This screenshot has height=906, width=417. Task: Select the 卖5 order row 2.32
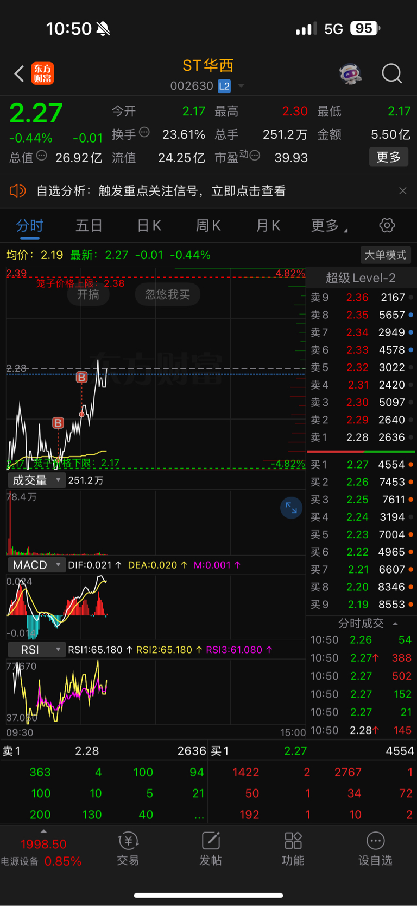click(x=362, y=367)
